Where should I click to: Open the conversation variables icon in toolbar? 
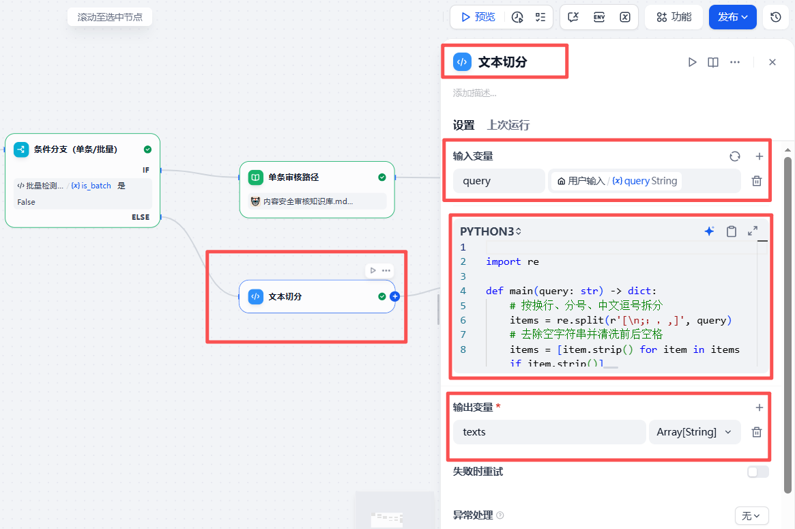tap(573, 17)
